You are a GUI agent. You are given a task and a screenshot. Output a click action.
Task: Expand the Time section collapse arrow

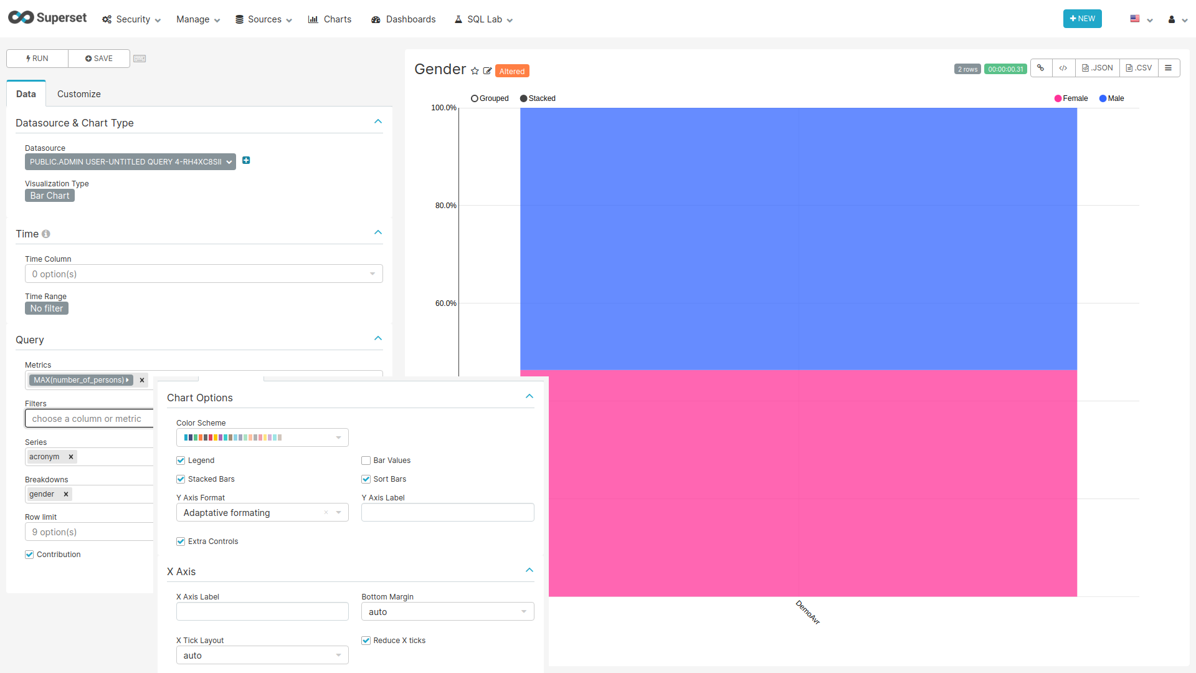[x=378, y=232]
